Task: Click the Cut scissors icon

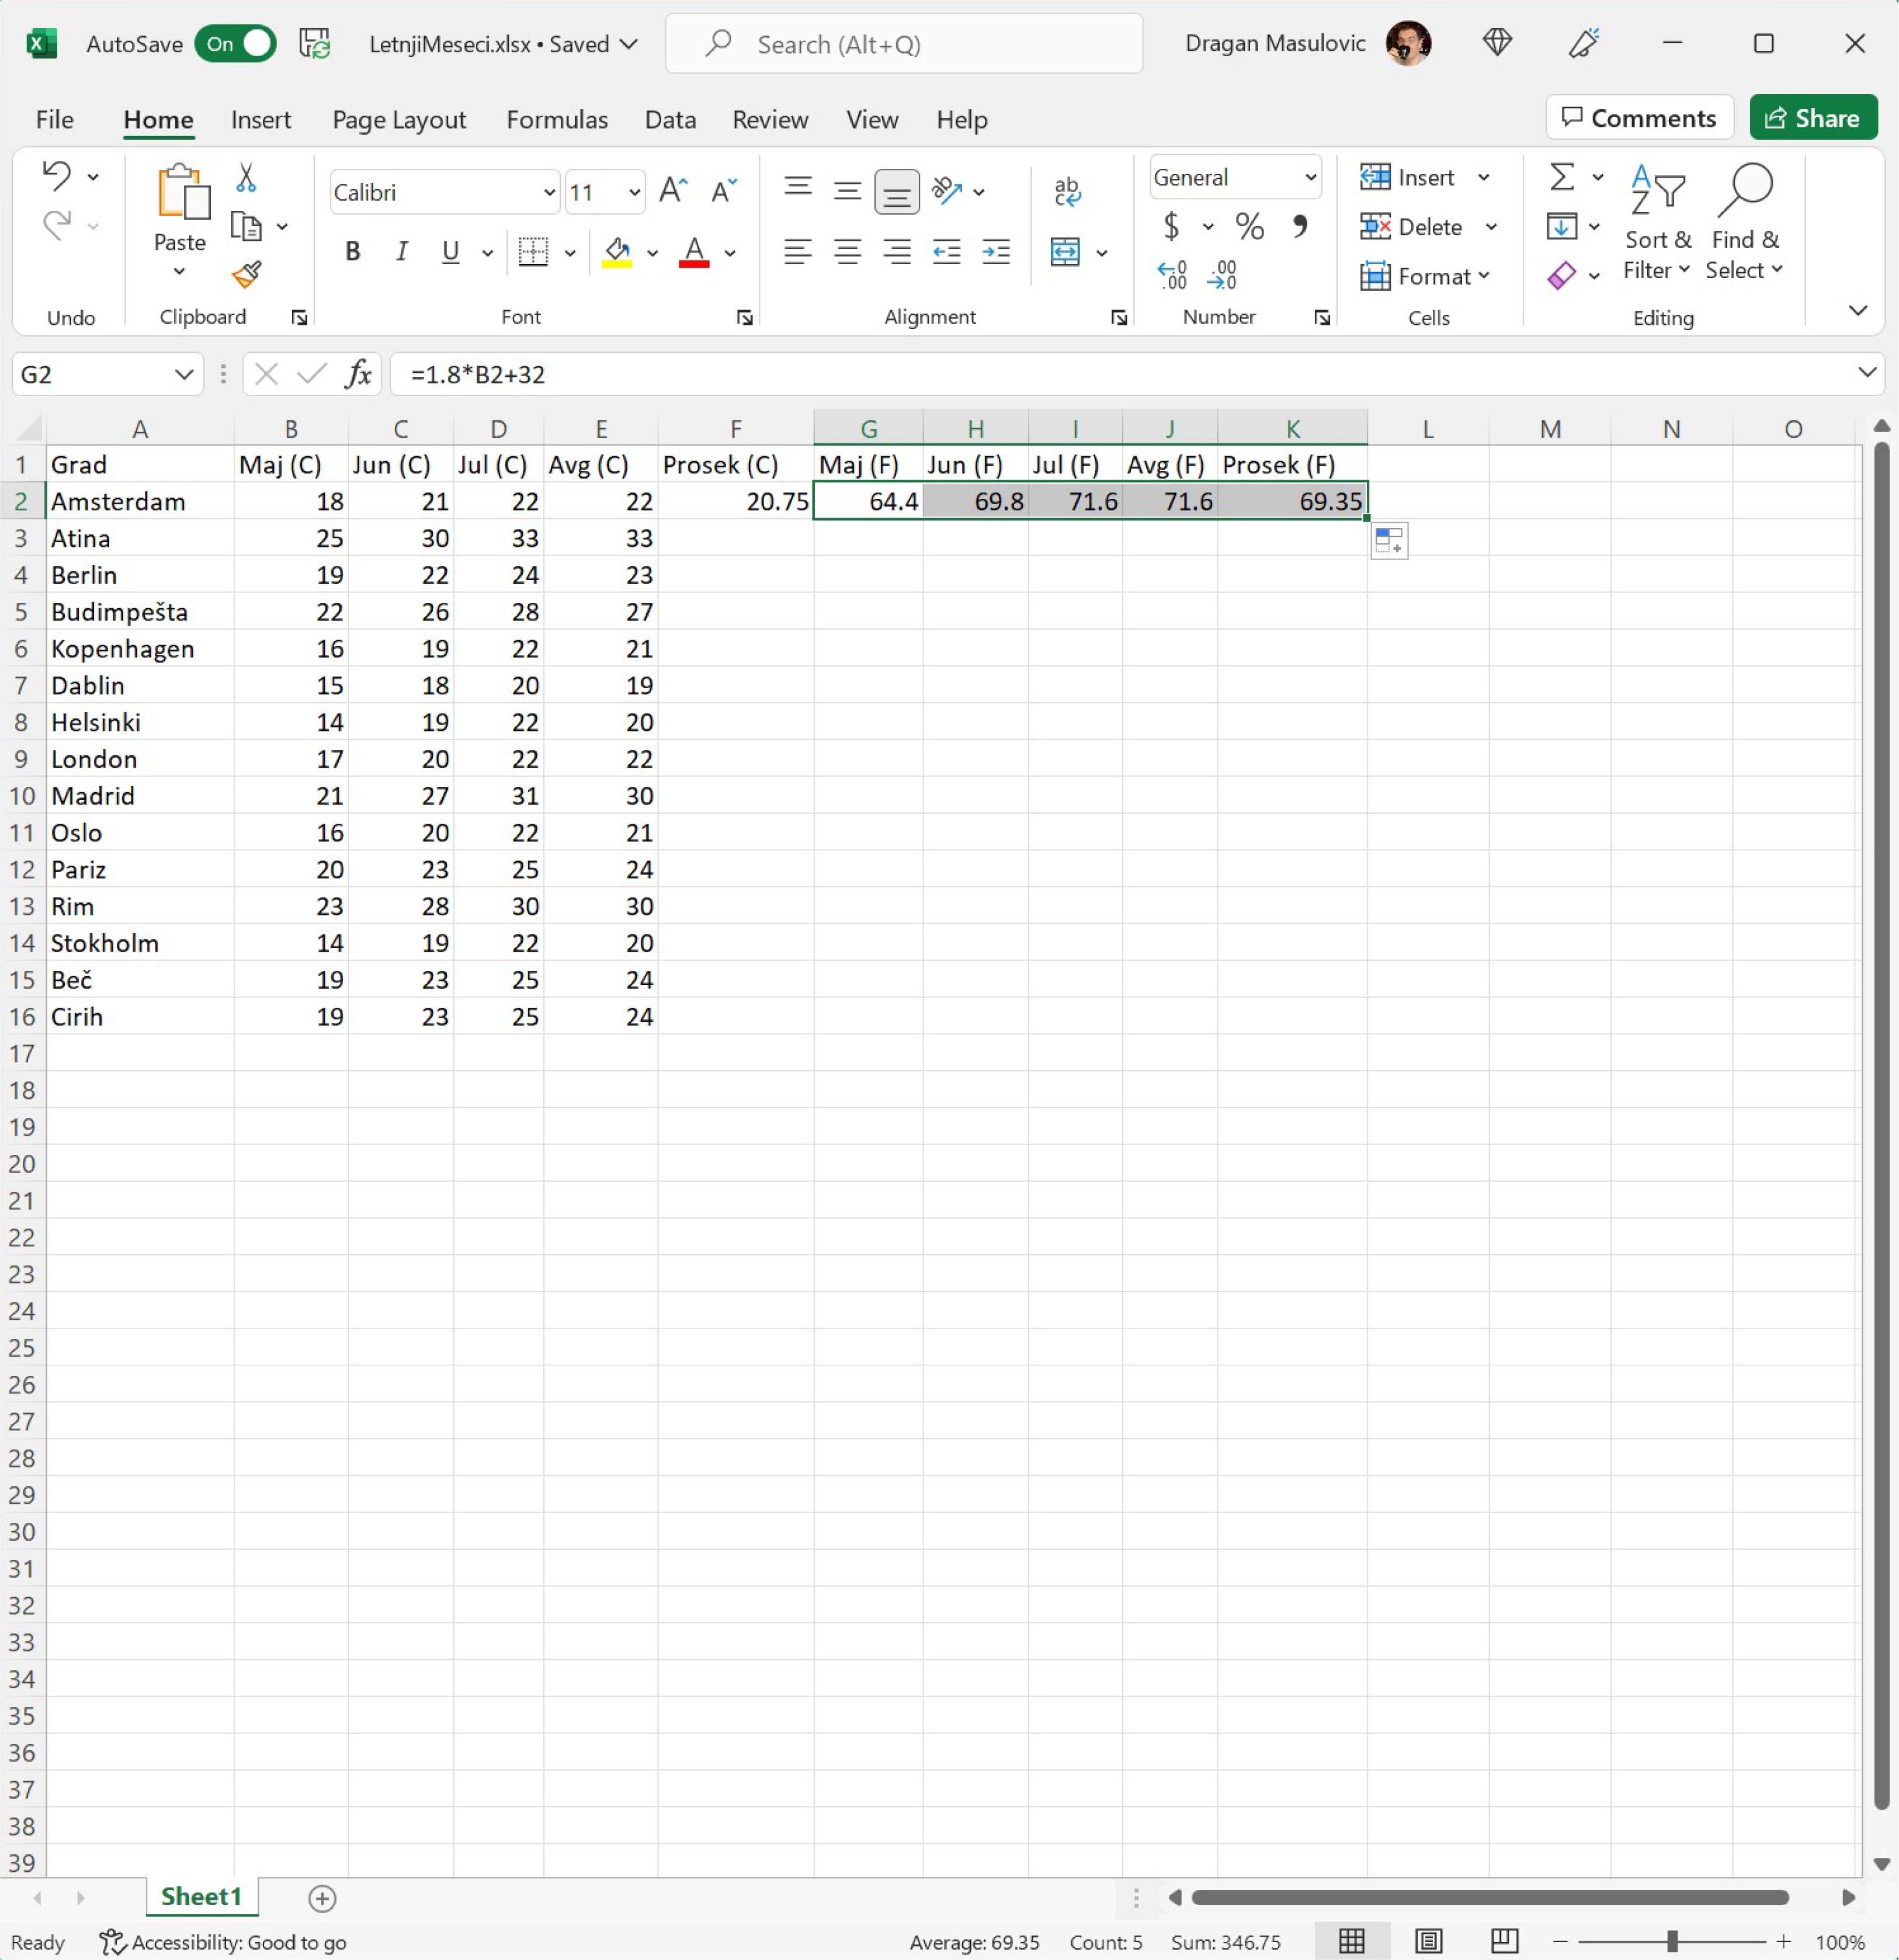Action: point(246,178)
